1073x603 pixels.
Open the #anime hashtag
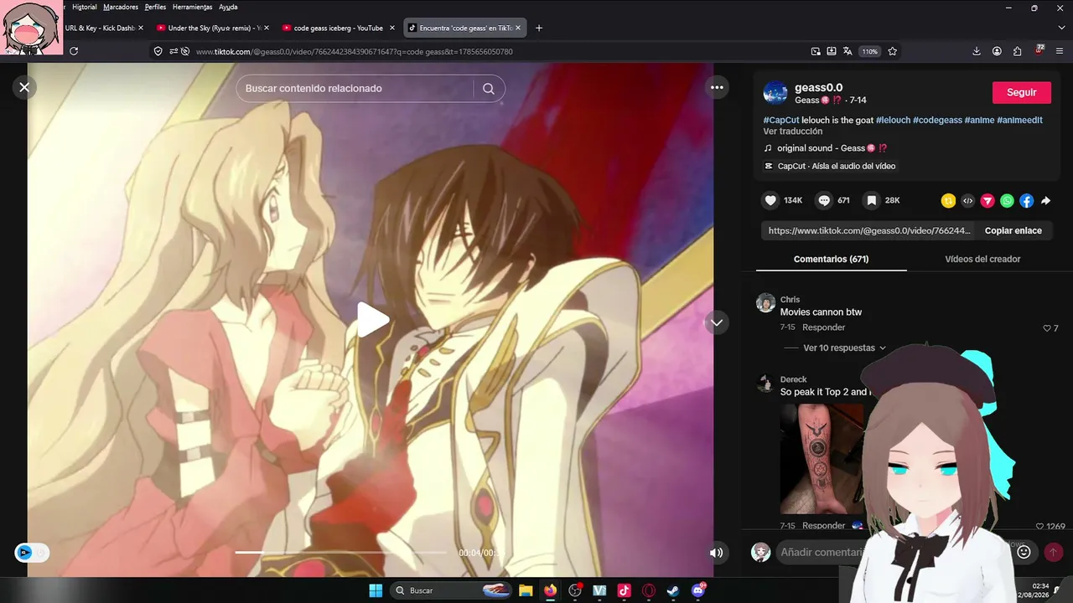click(x=979, y=121)
